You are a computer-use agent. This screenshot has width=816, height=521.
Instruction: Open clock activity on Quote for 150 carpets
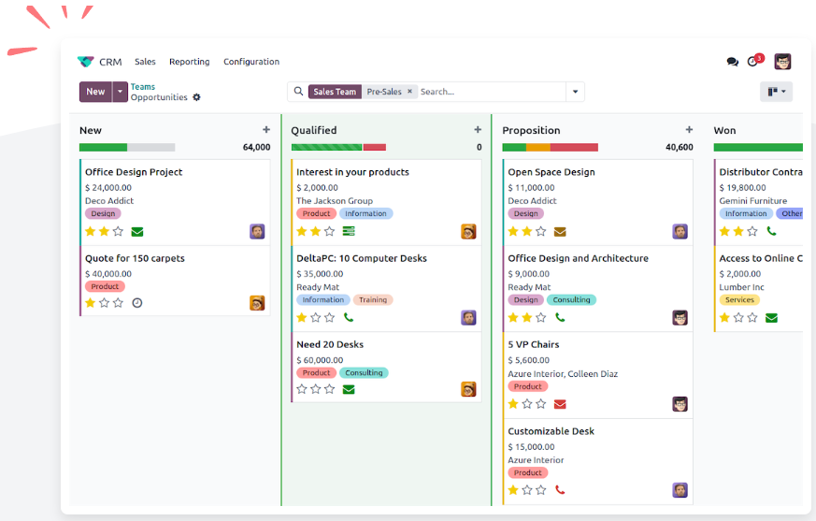136,303
